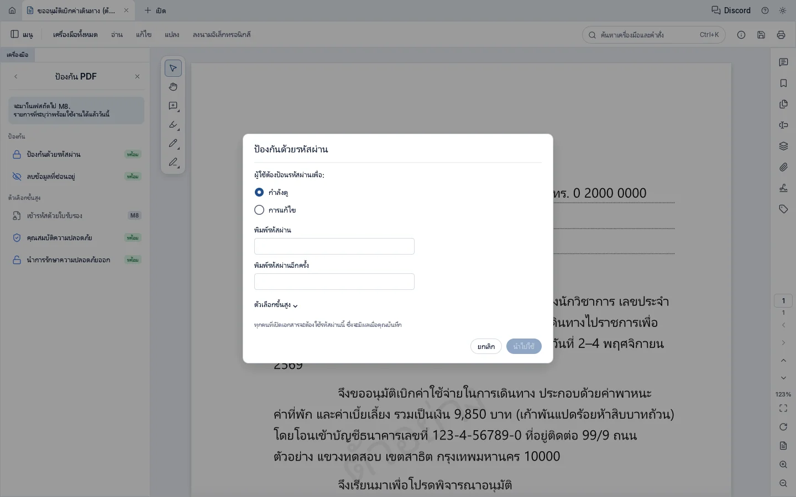
Task: Open the แปลง menu
Action: coord(172,35)
